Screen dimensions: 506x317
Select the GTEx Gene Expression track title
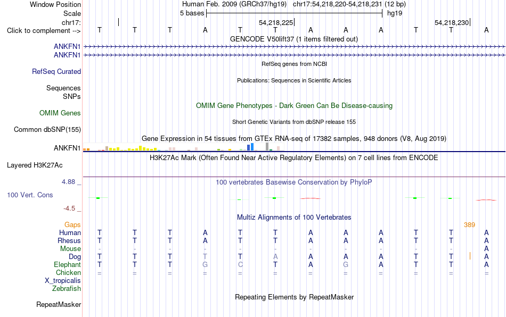pos(293,138)
